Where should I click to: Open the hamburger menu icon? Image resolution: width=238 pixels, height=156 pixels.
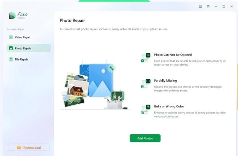click(x=208, y=6)
